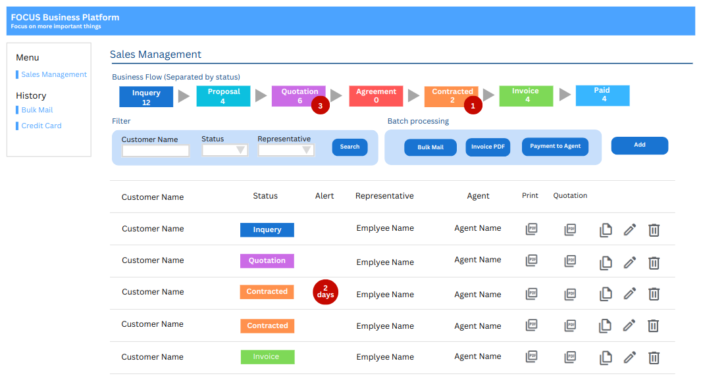Copy the first Contracted row record
The height and width of the screenshot is (384, 701).
point(606,294)
